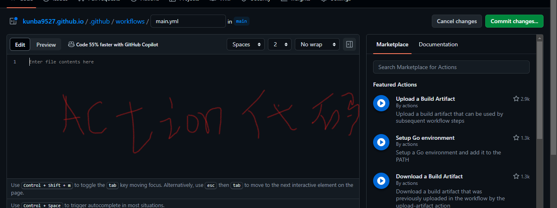Open the Download a Build Artifact action title
Screen dimensions: 557x208
coord(429,176)
